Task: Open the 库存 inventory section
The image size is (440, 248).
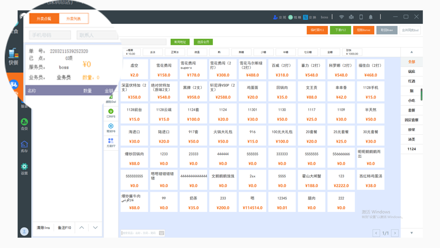Action: [24, 147]
